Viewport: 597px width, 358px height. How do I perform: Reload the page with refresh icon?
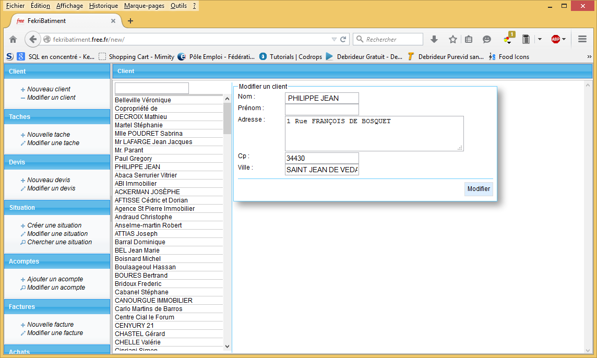(343, 39)
